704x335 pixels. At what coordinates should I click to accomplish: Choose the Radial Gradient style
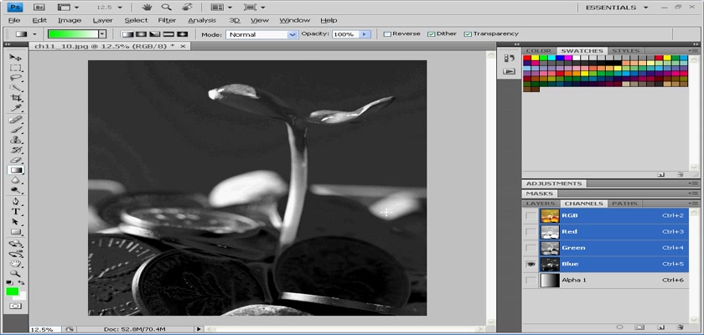tap(142, 34)
